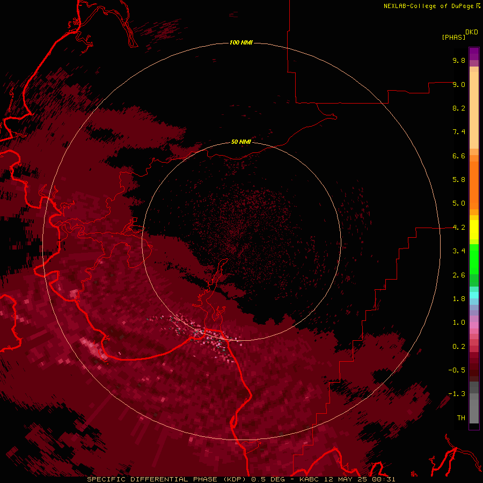Click the [PHAS] legend label
The width and height of the screenshot is (483, 483).
(x=453, y=38)
